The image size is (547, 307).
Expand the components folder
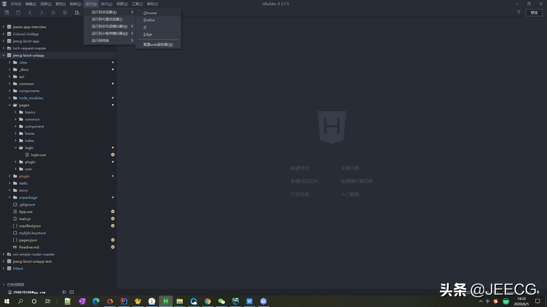click(x=9, y=91)
